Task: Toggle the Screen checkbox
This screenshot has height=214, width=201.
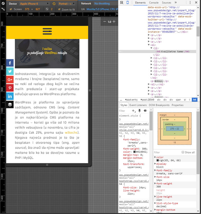Action: tap(11, 9)
